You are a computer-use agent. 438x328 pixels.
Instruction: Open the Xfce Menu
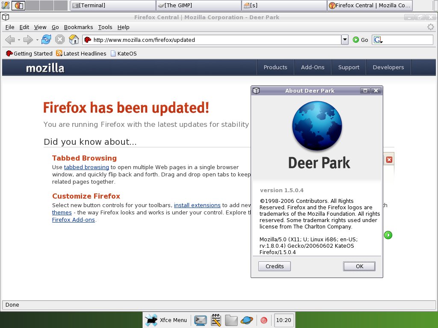coord(166,320)
